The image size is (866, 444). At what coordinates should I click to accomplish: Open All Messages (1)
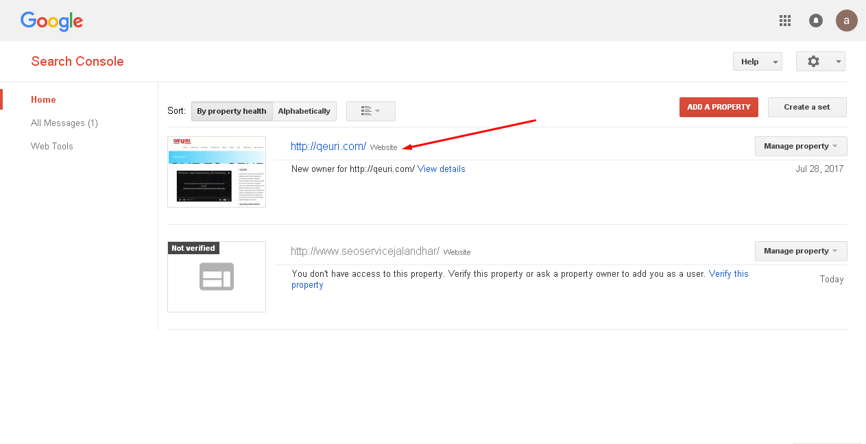point(64,123)
